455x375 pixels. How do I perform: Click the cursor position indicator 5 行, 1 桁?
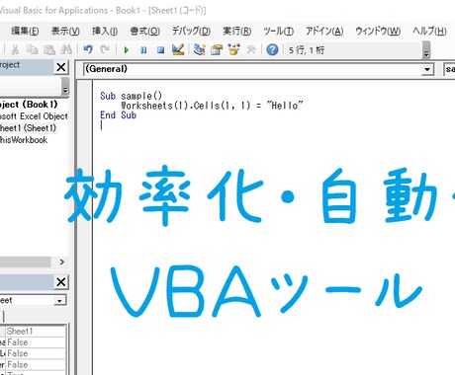click(x=307, y=50)
